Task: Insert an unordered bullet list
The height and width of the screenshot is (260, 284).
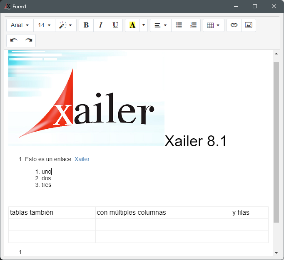Action: 179,25
